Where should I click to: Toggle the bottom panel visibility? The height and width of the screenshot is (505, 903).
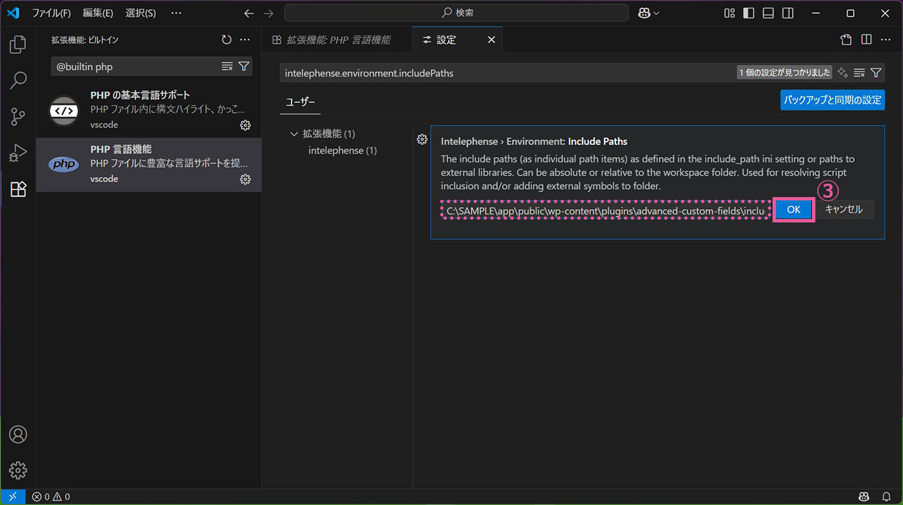pos(769,13)
